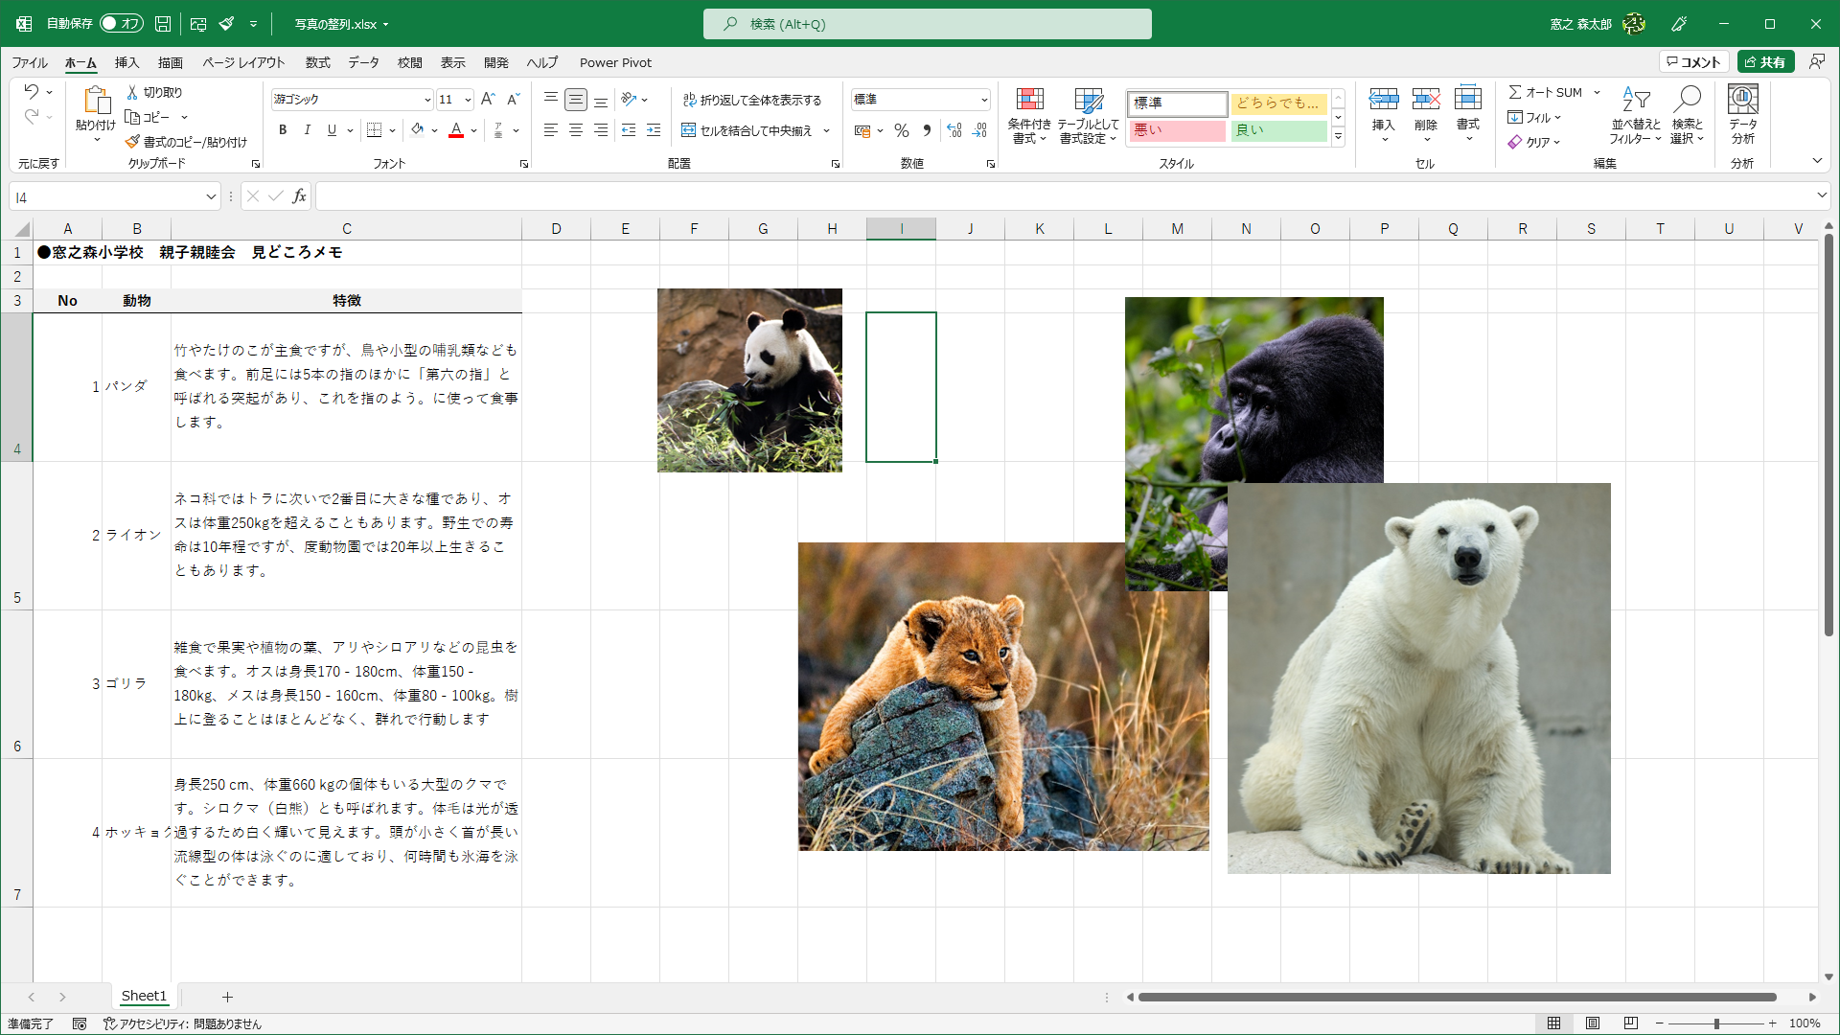The image size is (1840, 1035).
Task: Click the Percent Style icon
Action: pos(901,130)
